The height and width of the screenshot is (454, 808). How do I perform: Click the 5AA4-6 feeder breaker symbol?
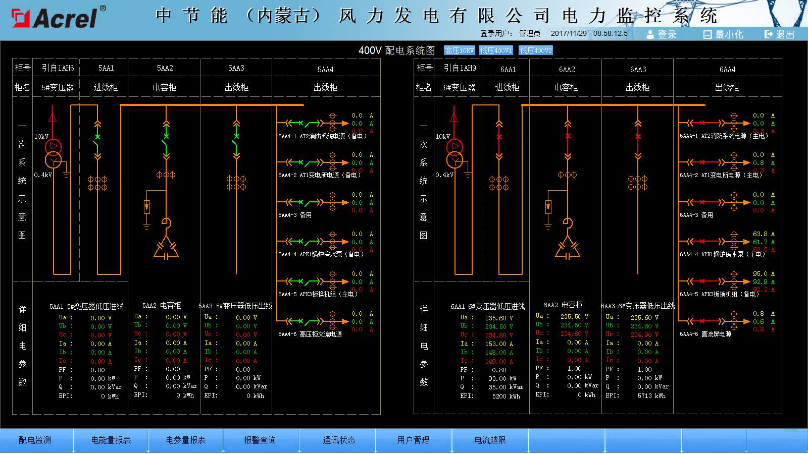click(x=304, y=321)
